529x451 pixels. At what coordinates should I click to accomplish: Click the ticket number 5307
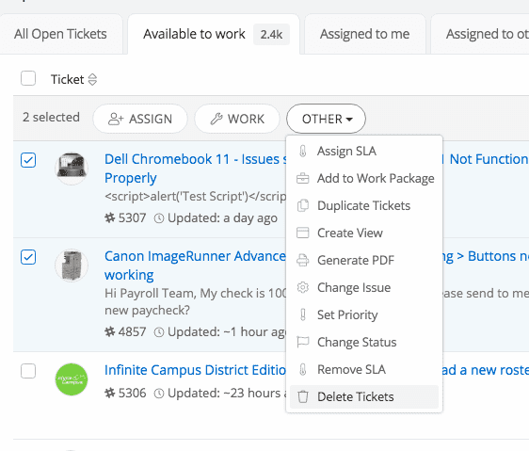[x=132, y=218]
